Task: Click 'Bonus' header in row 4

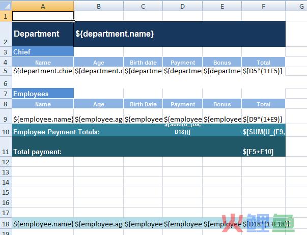Action: tap(222, 62)
